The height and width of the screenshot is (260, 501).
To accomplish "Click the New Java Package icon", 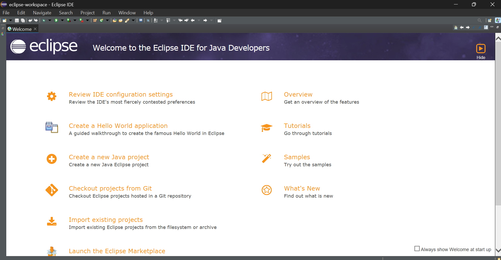I will (95, 20).
